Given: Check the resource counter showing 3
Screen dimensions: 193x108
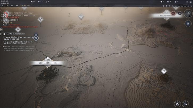Looking at the screenshot, I should [x=47, y=2].
